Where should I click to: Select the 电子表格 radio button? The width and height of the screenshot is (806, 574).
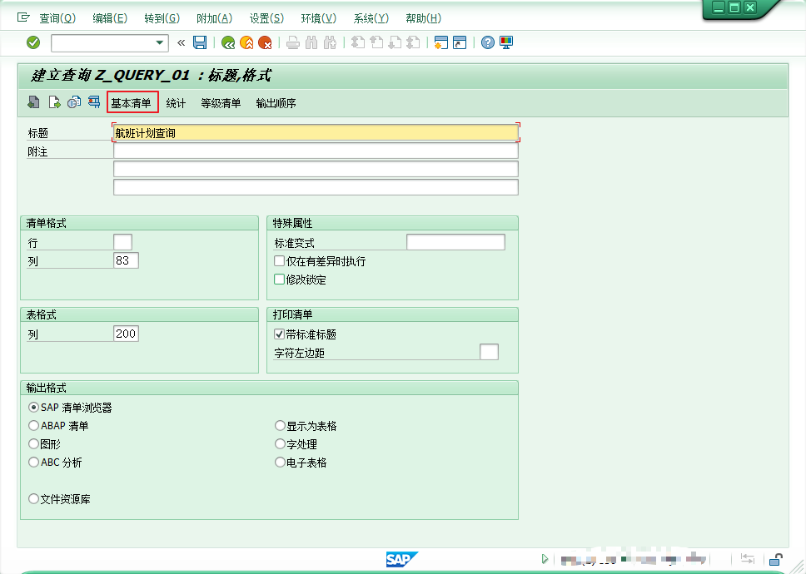pos(280,462)
